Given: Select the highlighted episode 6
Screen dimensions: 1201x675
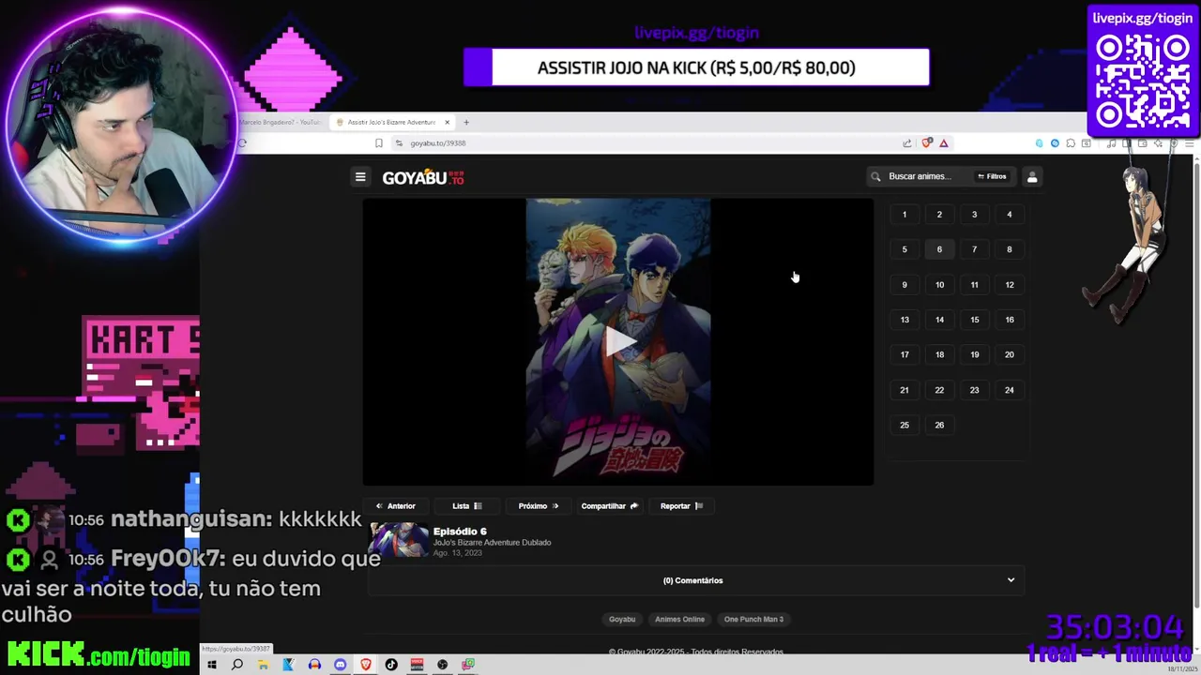Looking at the screenshot, I should (x=939, y=249).
